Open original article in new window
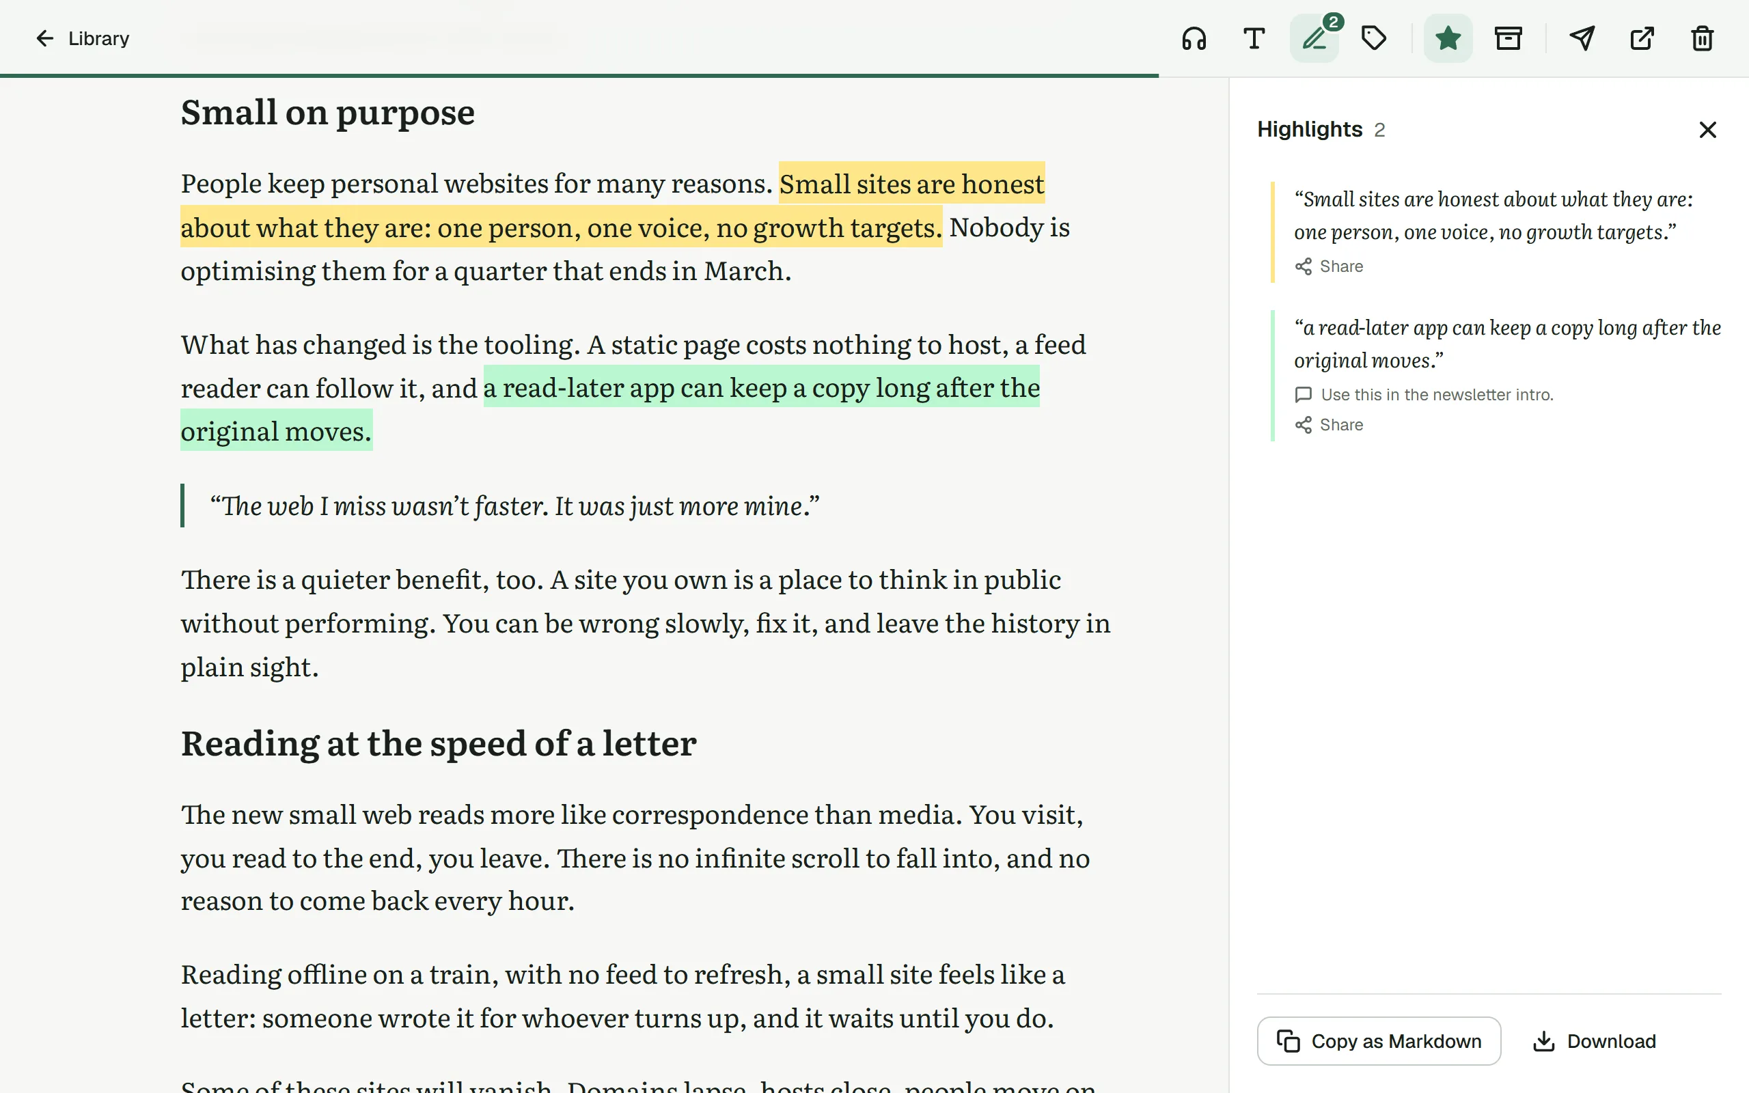This screenshot has width=1749, height=1093. 1642,38
